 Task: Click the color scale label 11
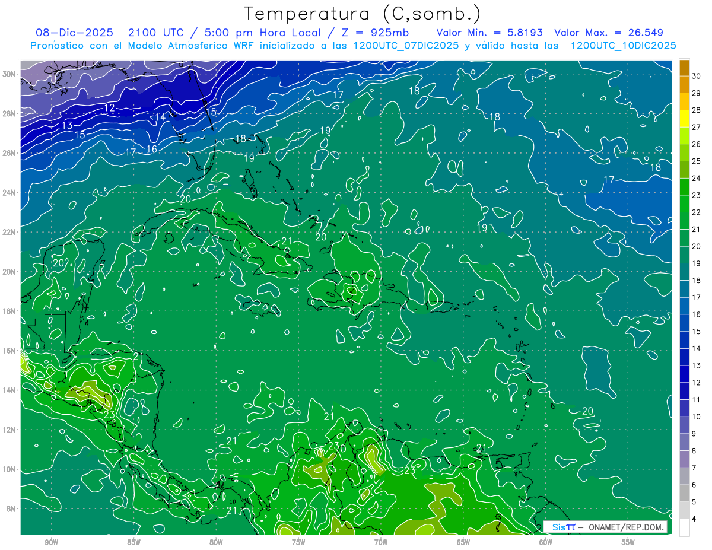(x=697, y=400)
